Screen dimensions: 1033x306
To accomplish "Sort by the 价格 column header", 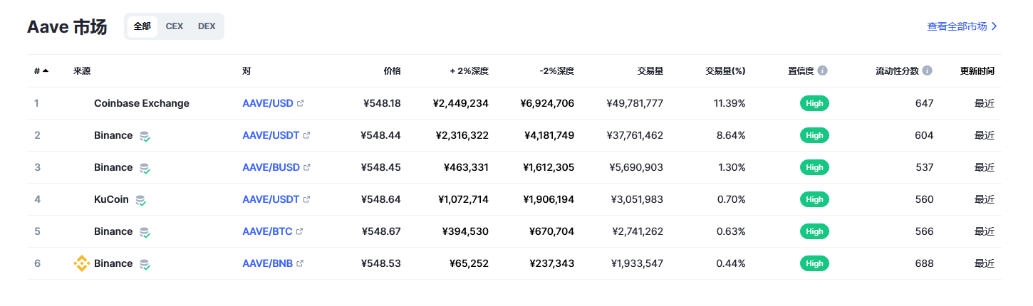I will click(392, 71).
